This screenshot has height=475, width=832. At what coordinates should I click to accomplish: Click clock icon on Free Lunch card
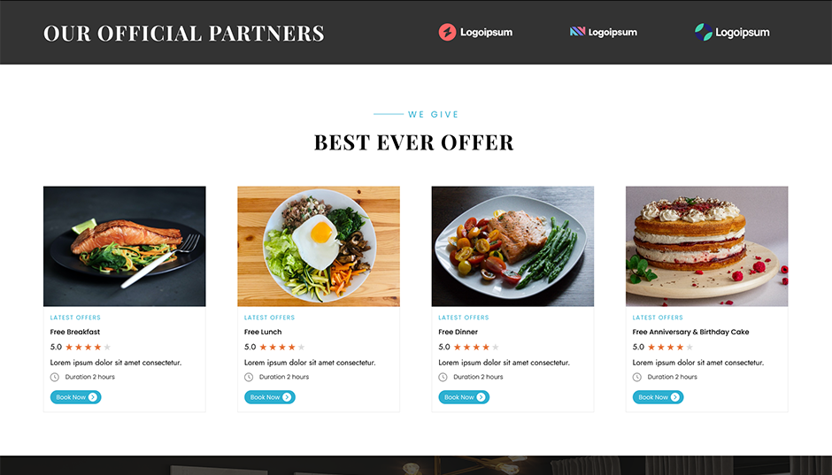tap(249, 378)
